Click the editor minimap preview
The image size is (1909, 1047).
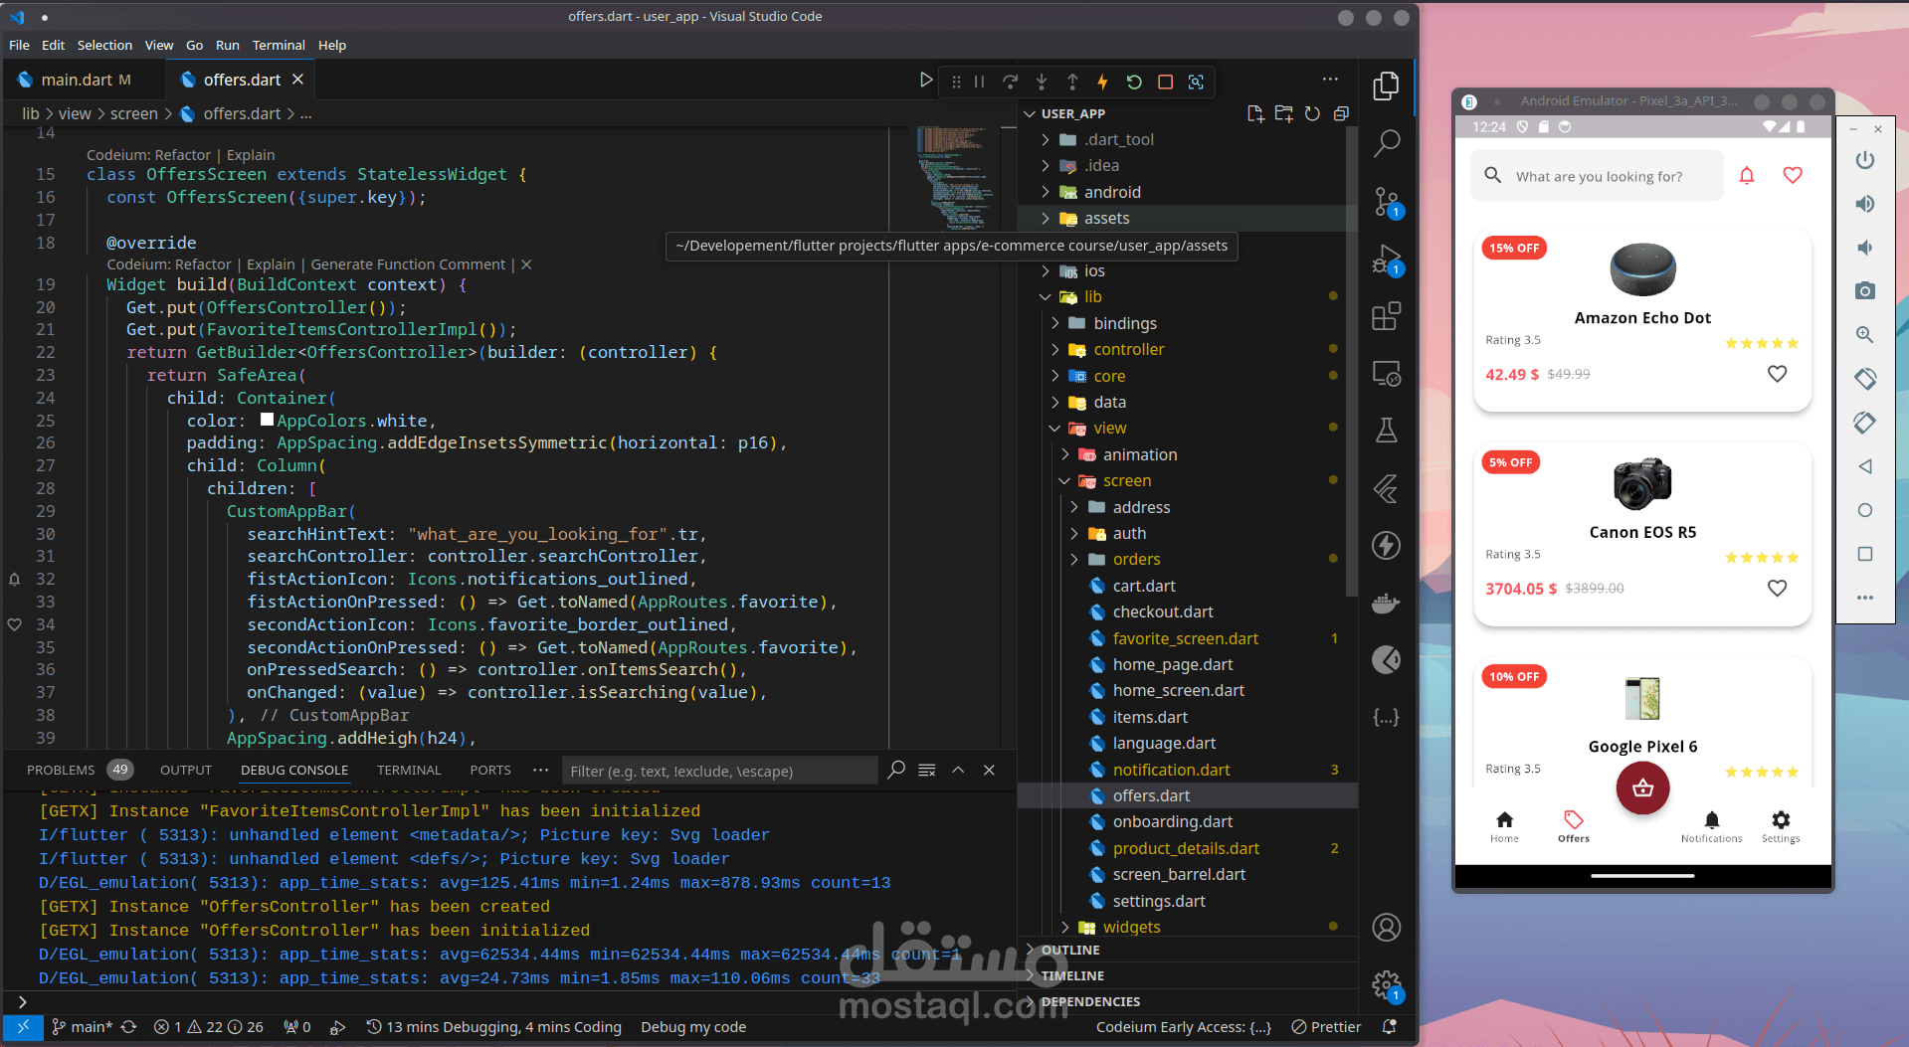coord(956,179)
